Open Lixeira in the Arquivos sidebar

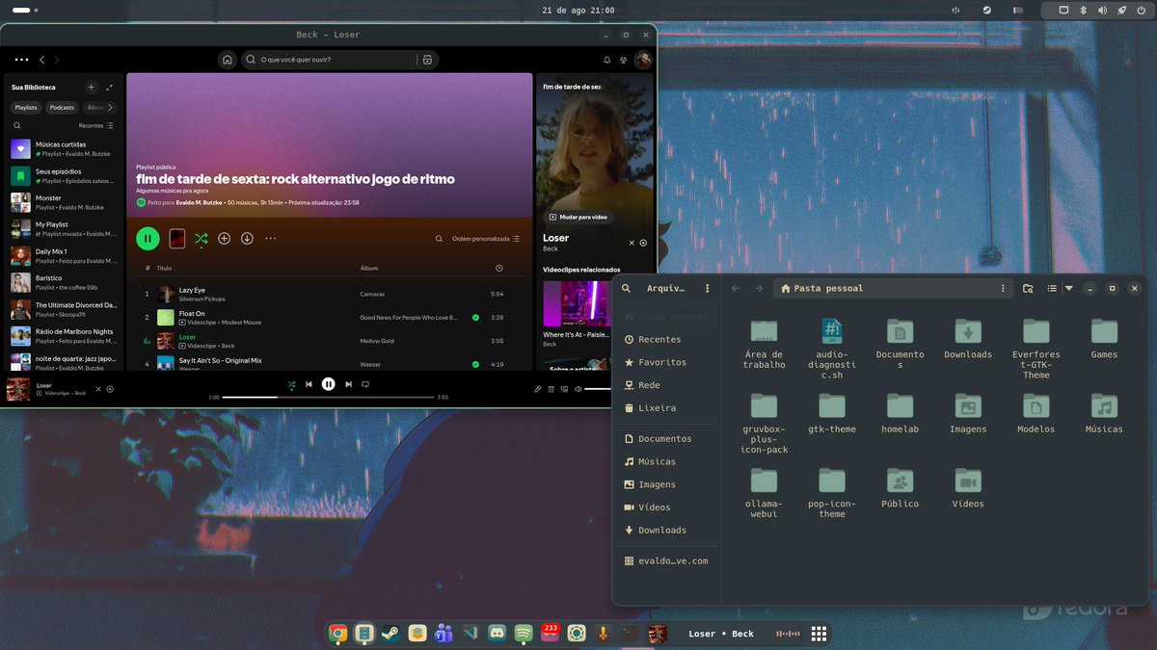tap(665, 407)
